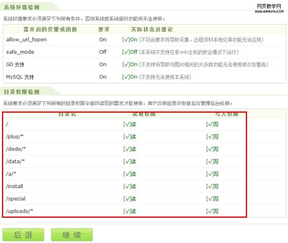Click the 继续 (Continue) button
Screen dimensions: 288x243
(72, 235)
